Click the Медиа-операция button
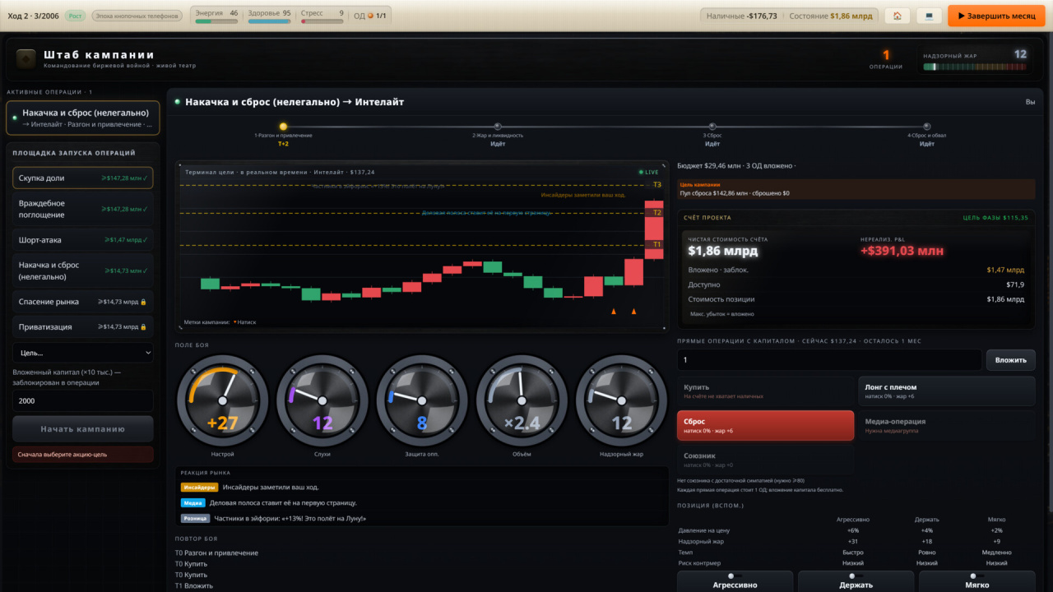Screen dimensions: 1053x592 pyautogui.click(x=947, y=426)
